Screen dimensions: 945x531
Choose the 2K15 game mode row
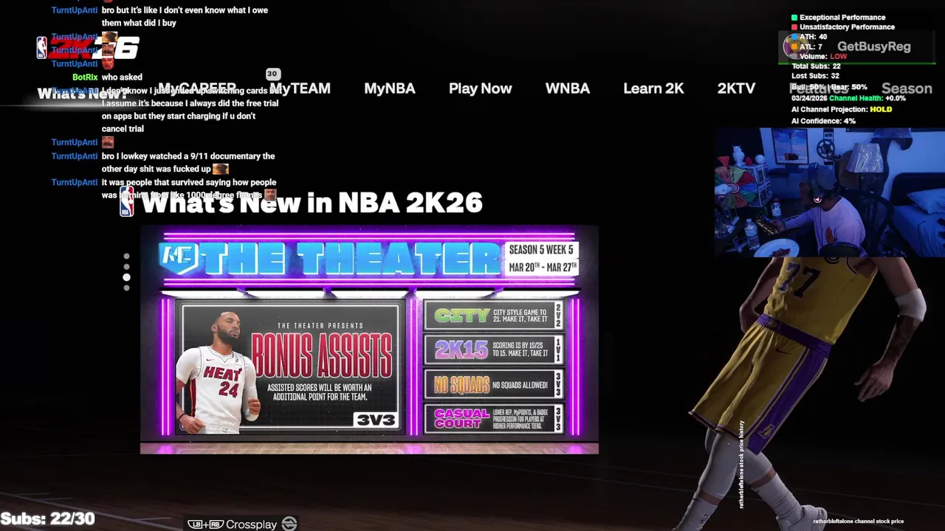pos(494,350)
